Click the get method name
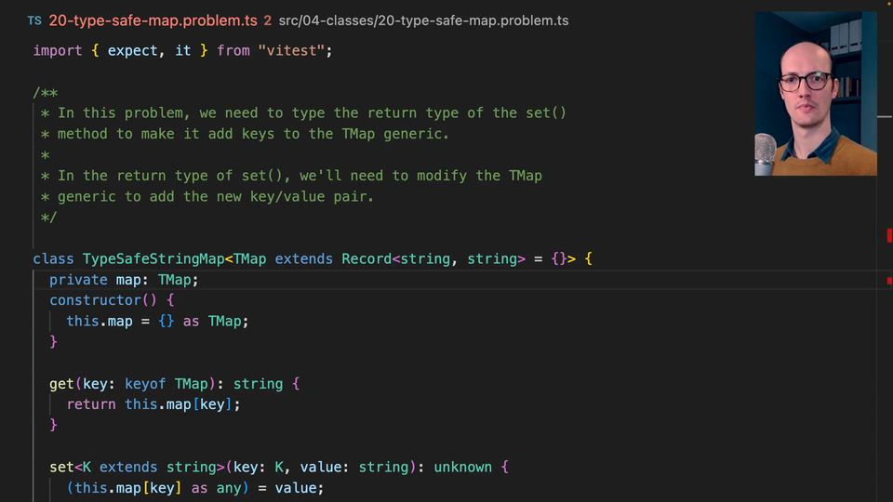The height and width of the screenshot is (502, 893). tap(61, 383)
